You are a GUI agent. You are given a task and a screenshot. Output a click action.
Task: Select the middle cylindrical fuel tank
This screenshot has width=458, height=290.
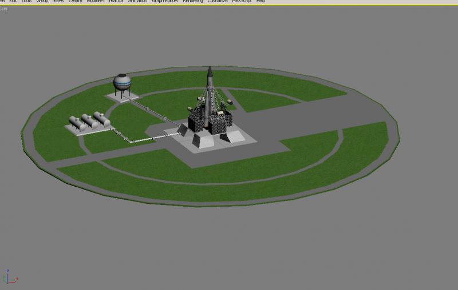pos(90,121)
